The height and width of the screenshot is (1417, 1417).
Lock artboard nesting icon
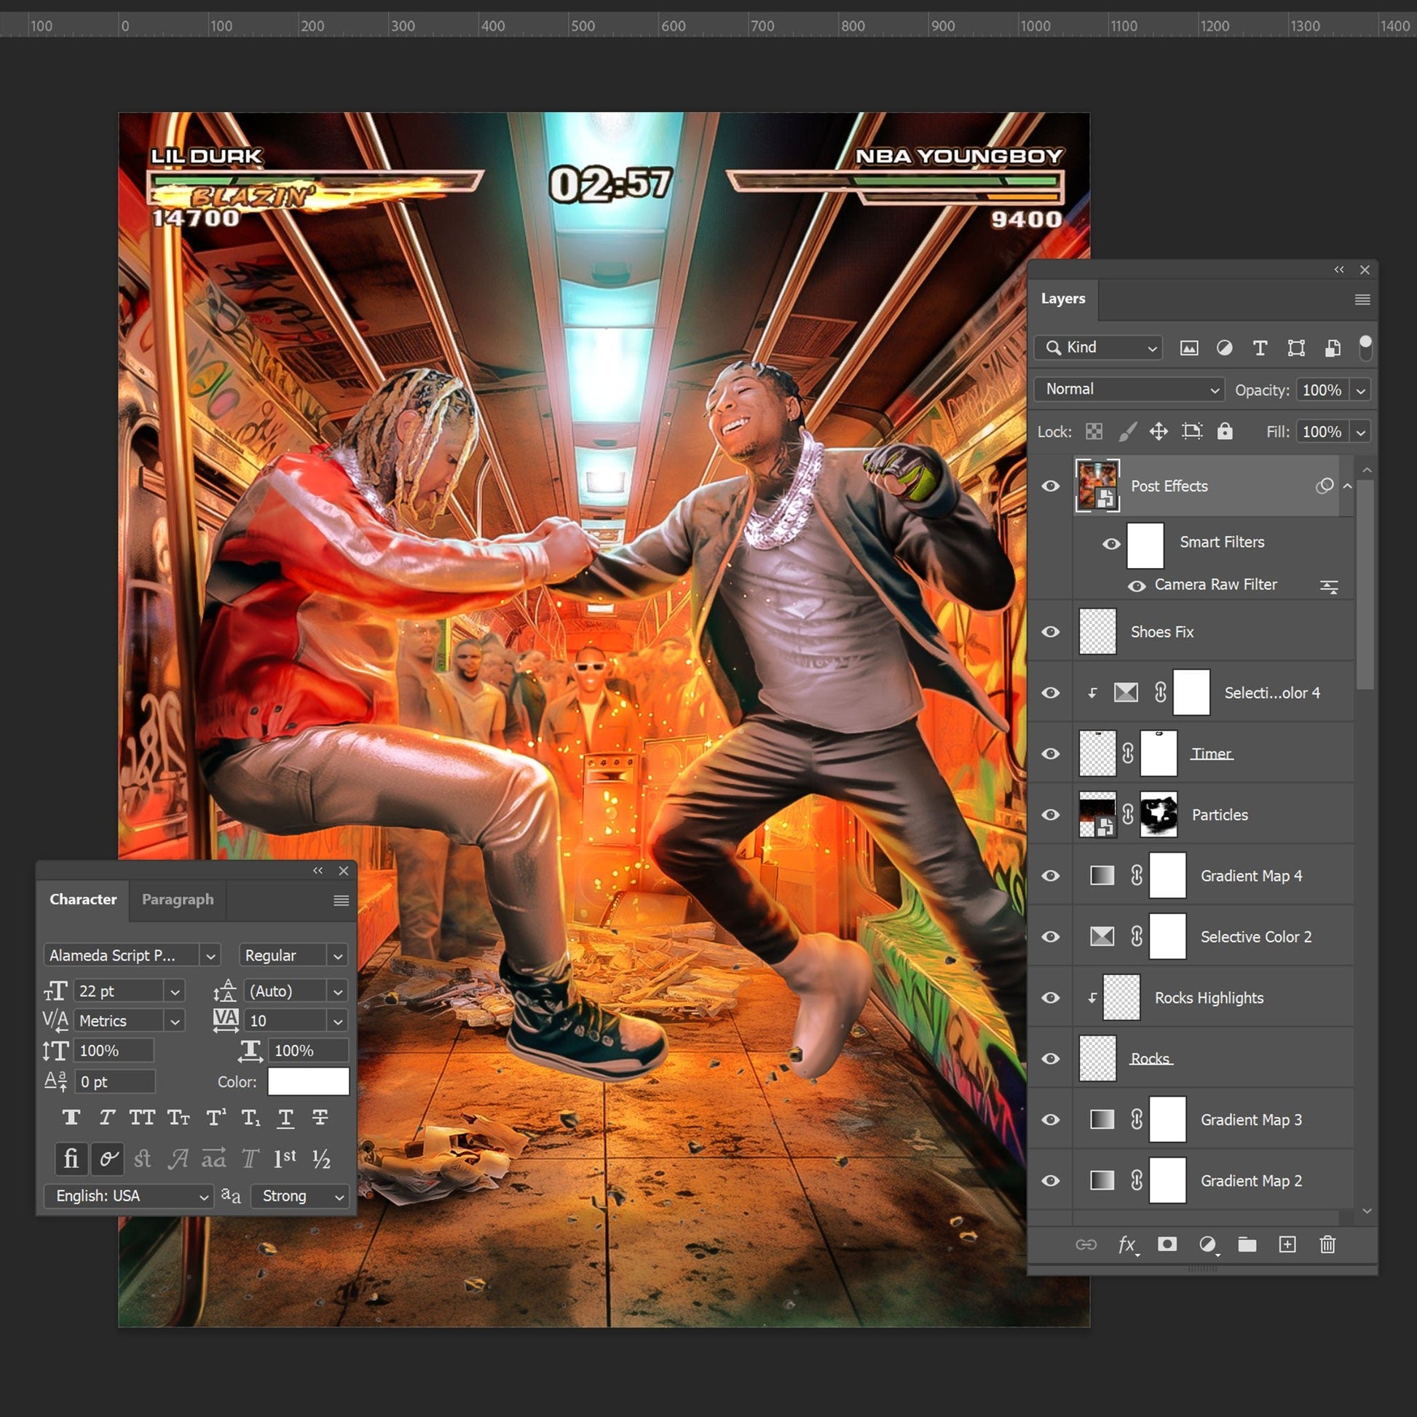[1192, 431]
